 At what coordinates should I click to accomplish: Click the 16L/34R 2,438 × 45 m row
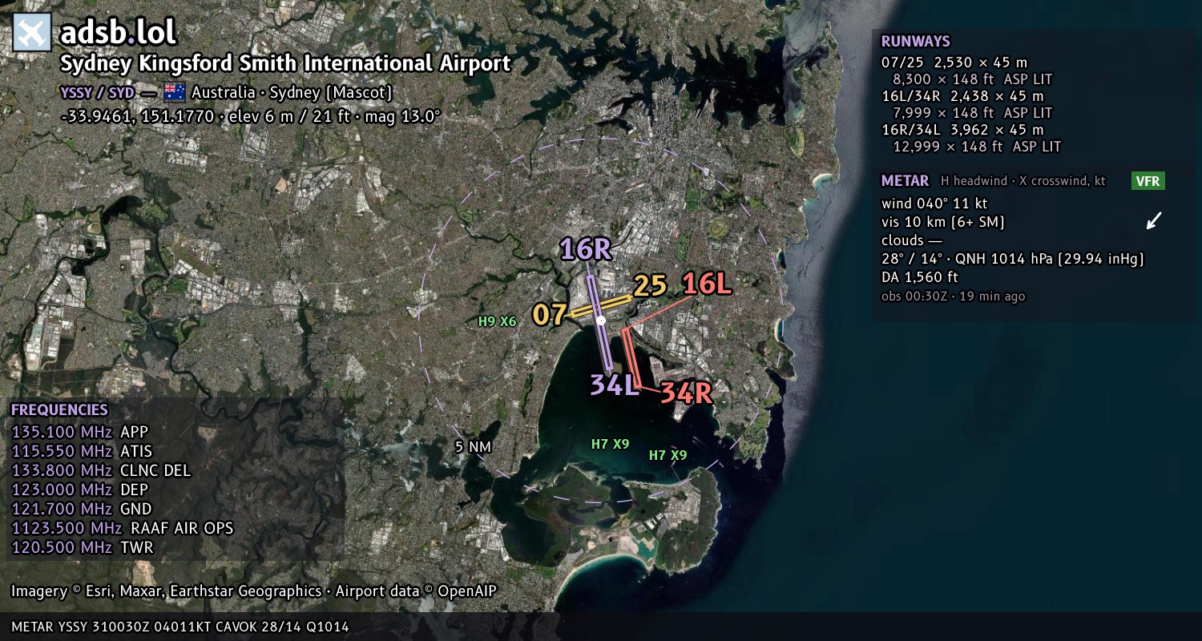[x=962, y=96]
